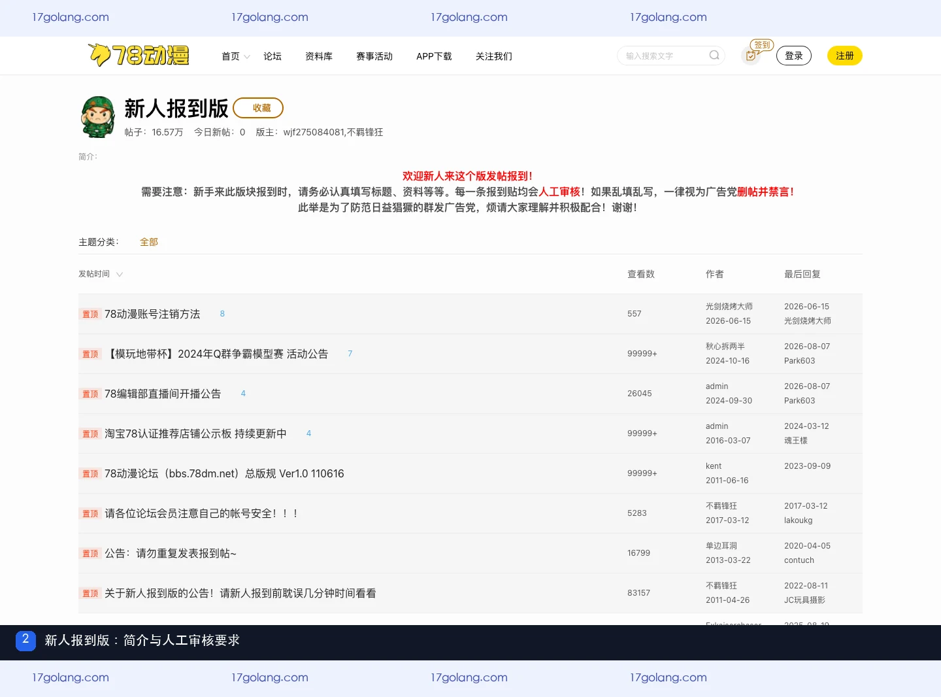Click the 78动漫 site logo
This screenshot has height=697, width=941.
[139, 56]
